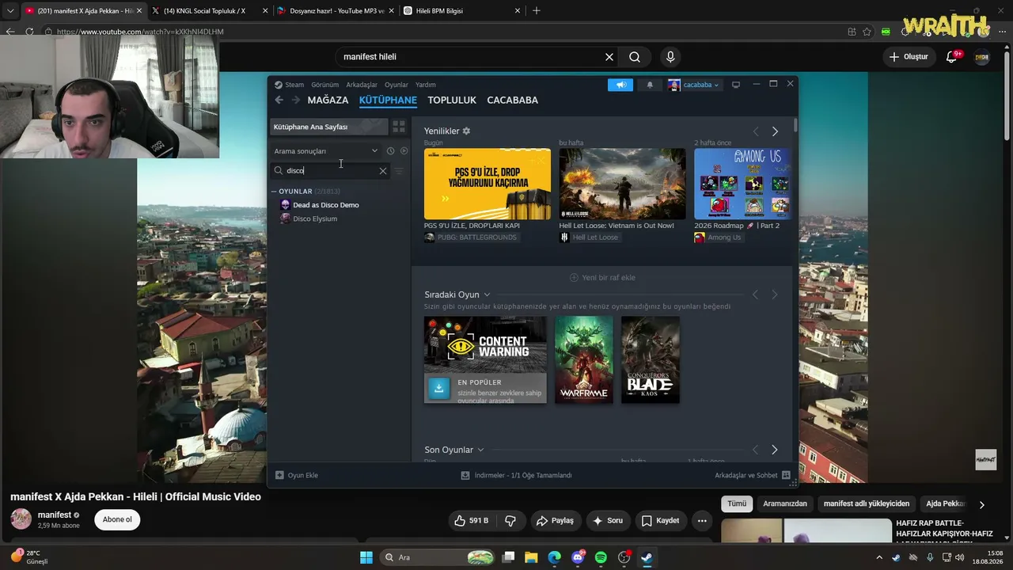Select Disco Elysium in library list
Screen dimensions: 1013x570
pyautogui.click(x=315, y=218)
